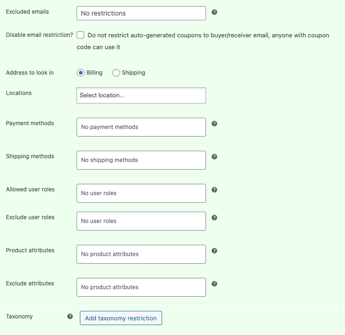Open the Select location dropdown

coord(141,95)
